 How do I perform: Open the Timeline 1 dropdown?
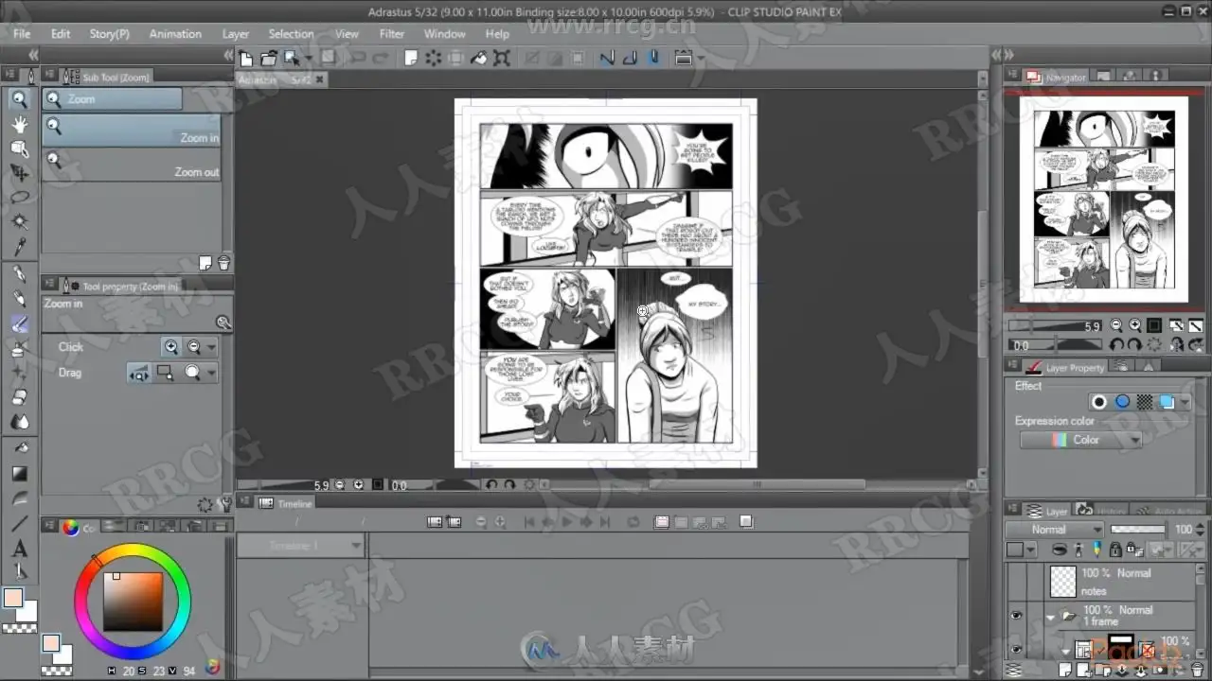(x=300, y=546)
